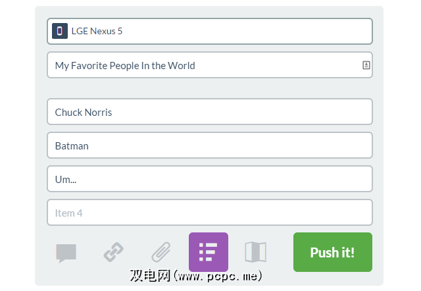Click gray gap between title and Chuck Norris fields
The width and height of the screenshot is (421, 291).
tap(209, 88)
